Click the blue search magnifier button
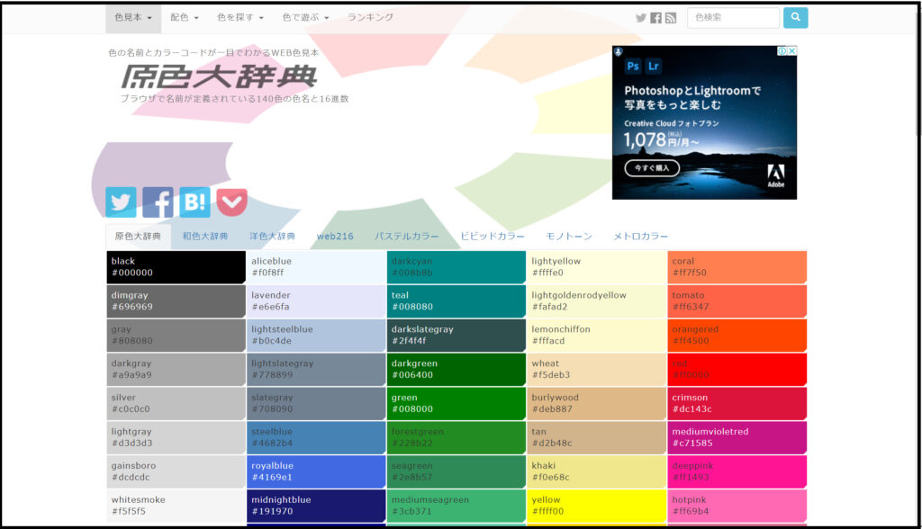922x529 pixels. tap(796, 18)
